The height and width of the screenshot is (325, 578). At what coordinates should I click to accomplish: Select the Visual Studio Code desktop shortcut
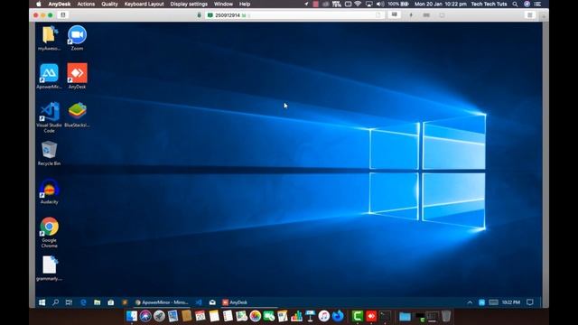coord(49,117)
